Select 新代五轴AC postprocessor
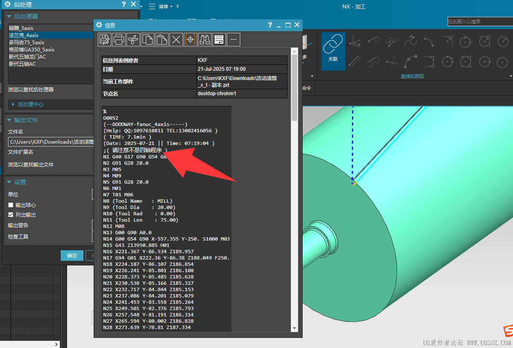The image size is (513, 348). tap(51, 64)
